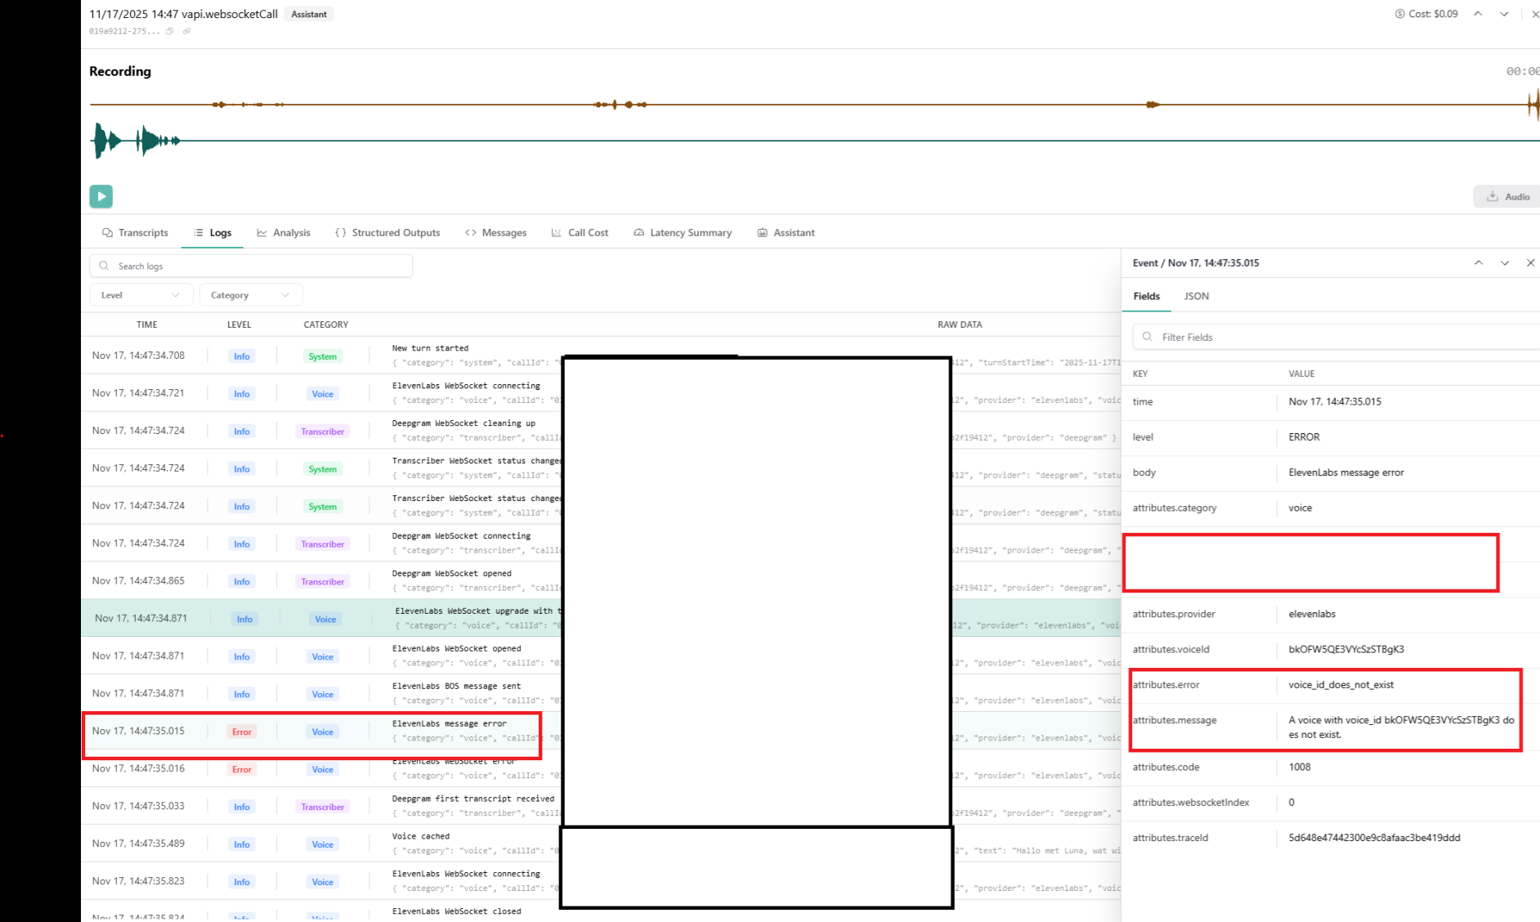Switch to the JSON tab in the Event panel
Viewport: 1540px width, 922px height.
(x=1196, y=296)
